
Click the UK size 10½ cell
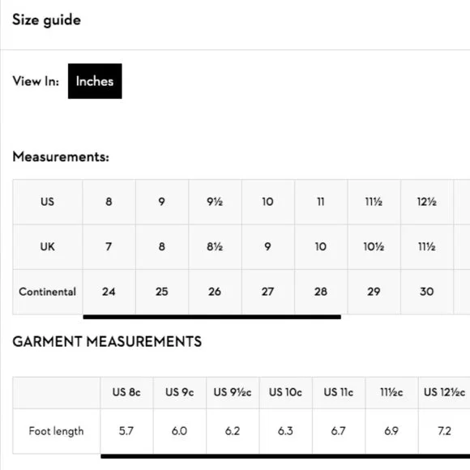point(374,246)
